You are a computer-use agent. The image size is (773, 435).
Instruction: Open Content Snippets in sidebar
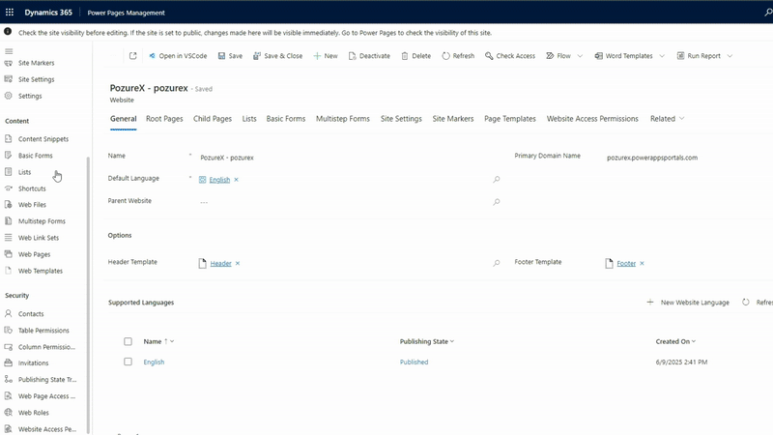point(43,139)
